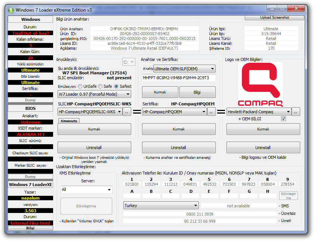
Task: Open the Hewlett-Packard Compaq logo dropdown
Action: point(259,112)
